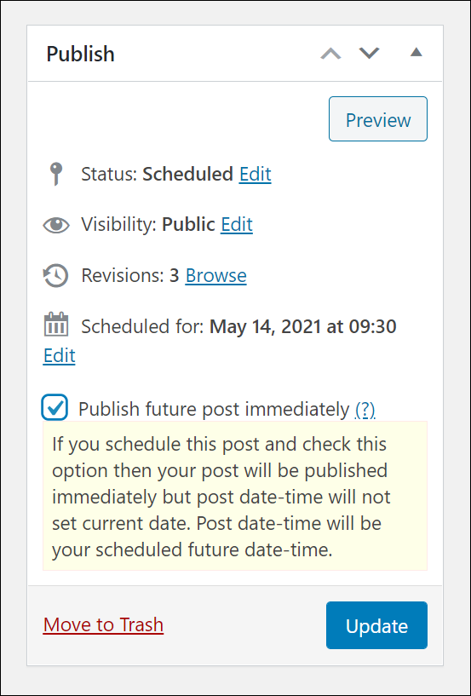471x696 pixels.
Task: Edit the Scheduled post status
Action: [256, 175]
